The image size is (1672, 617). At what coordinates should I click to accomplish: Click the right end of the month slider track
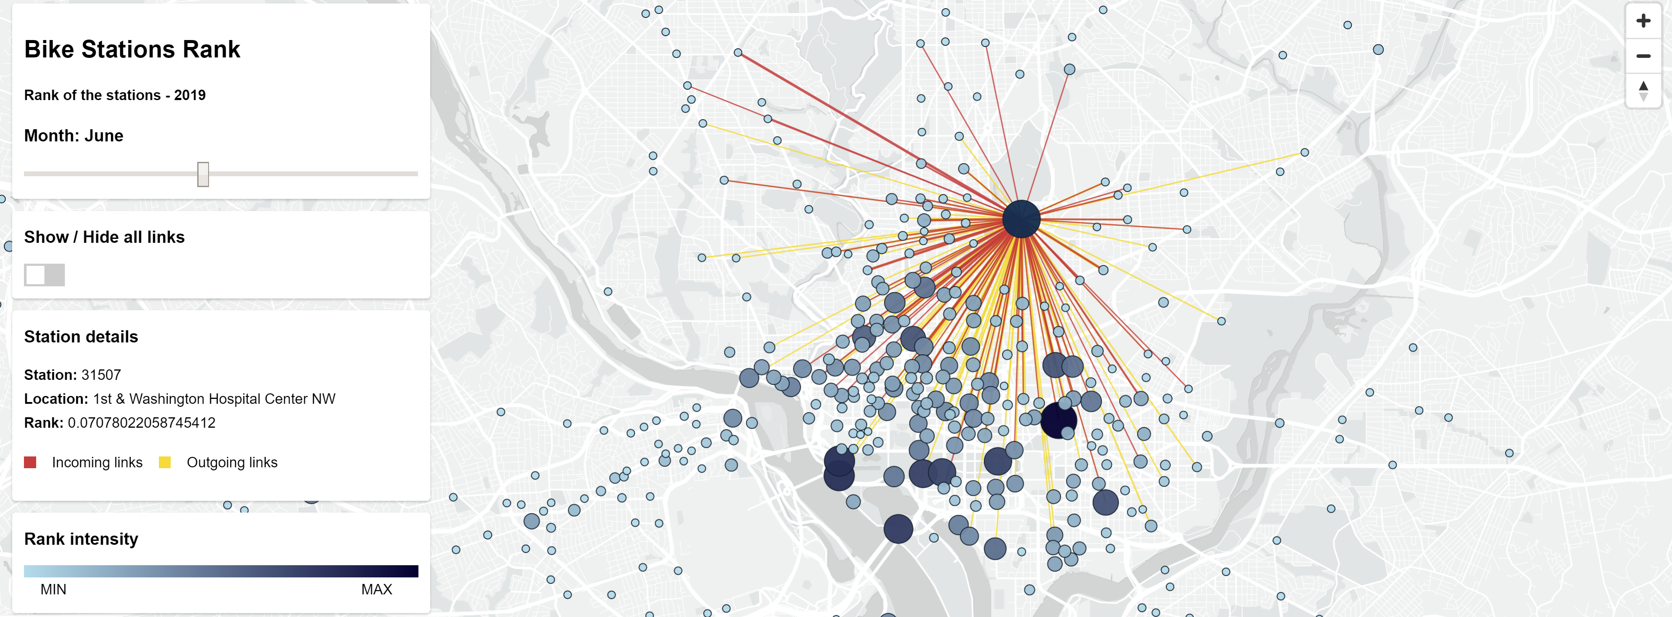point(416,174)
